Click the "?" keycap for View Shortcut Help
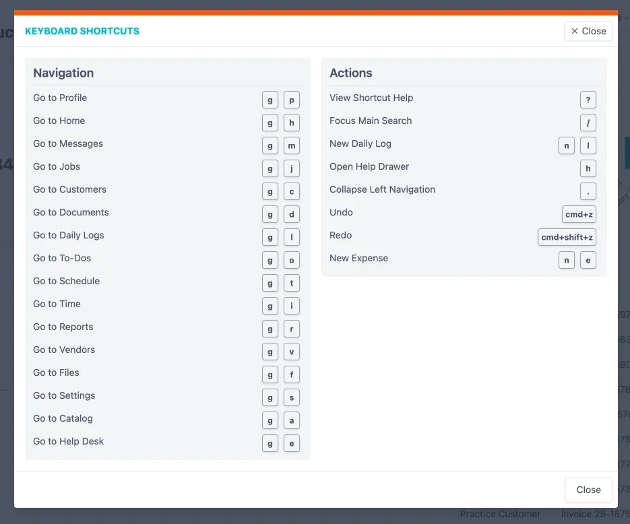 click(x=588, y=100)
